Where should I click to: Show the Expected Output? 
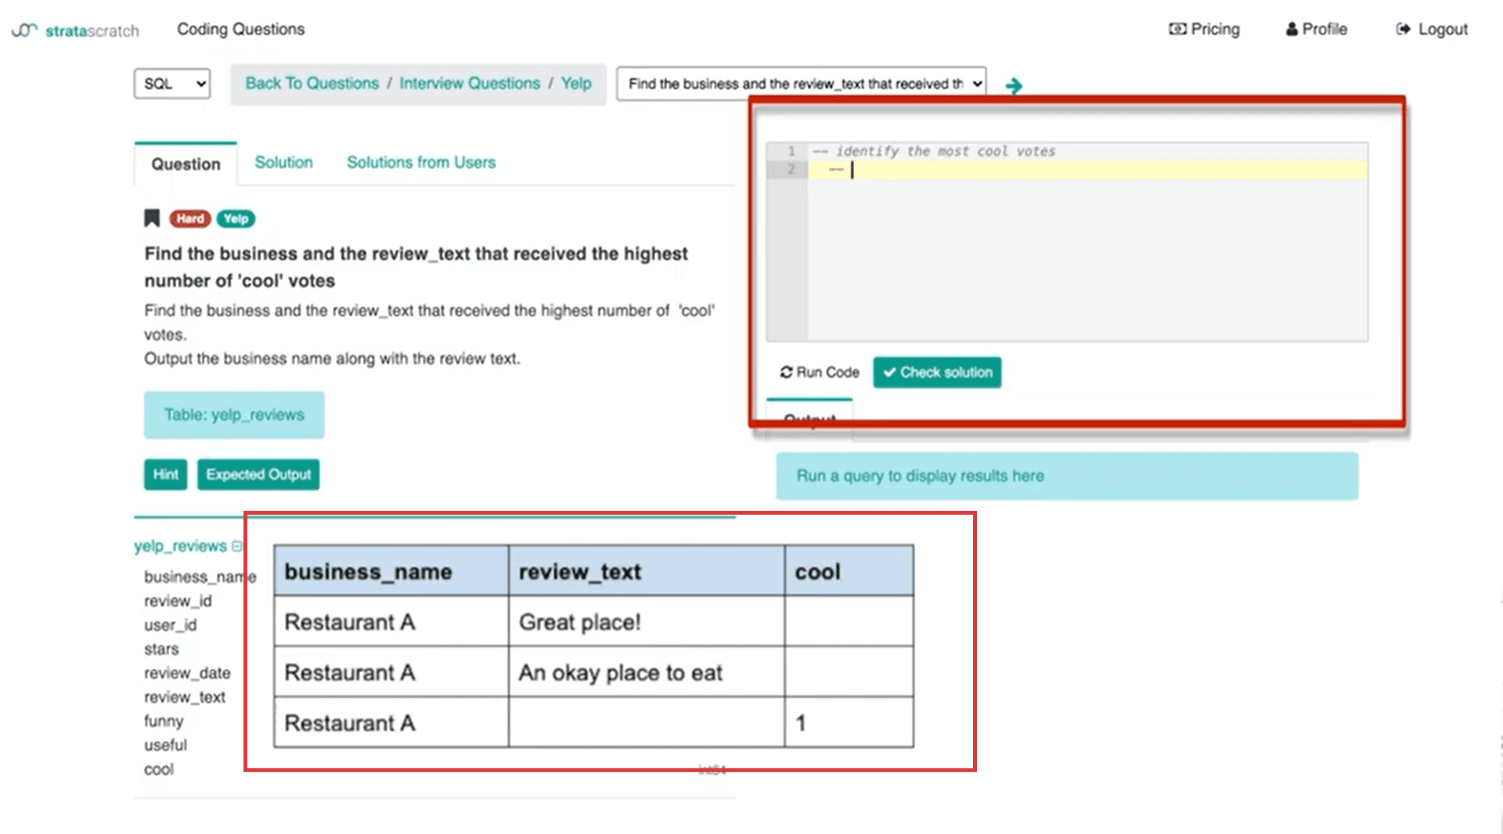[258, 474]
